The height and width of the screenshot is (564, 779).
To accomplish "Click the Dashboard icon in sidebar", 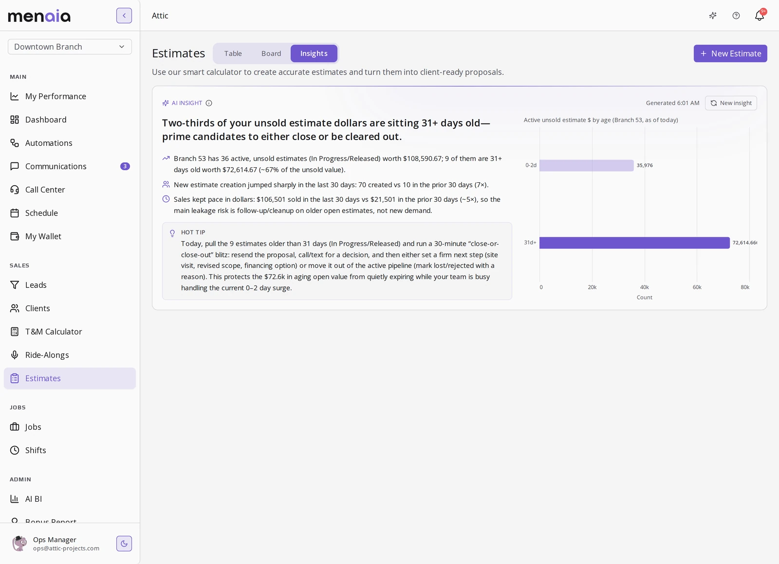I will (15, 120).
